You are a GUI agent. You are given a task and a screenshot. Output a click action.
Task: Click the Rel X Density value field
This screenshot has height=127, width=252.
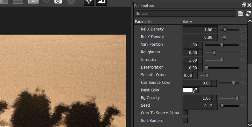198,30
